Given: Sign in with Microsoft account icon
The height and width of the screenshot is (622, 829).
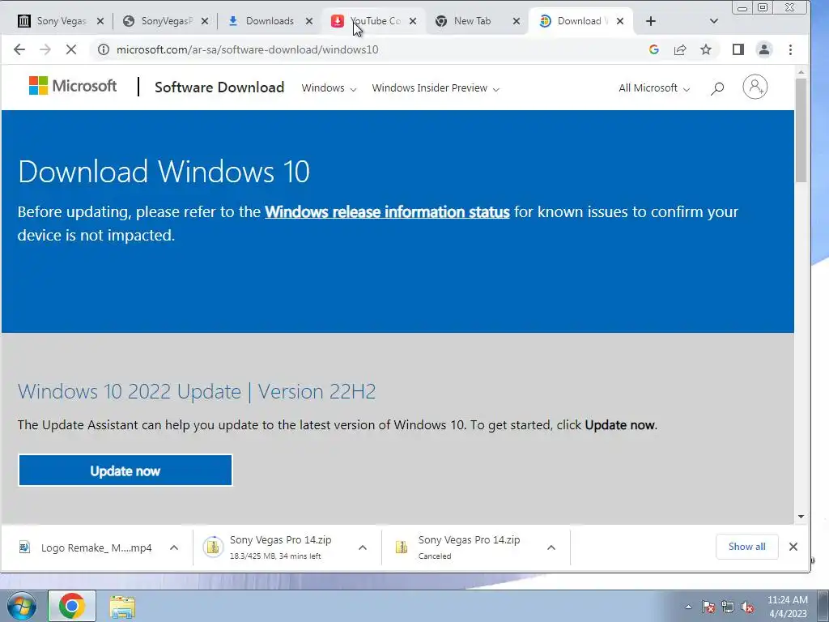Looking at the screenshot, I should [x=755, y=87].
